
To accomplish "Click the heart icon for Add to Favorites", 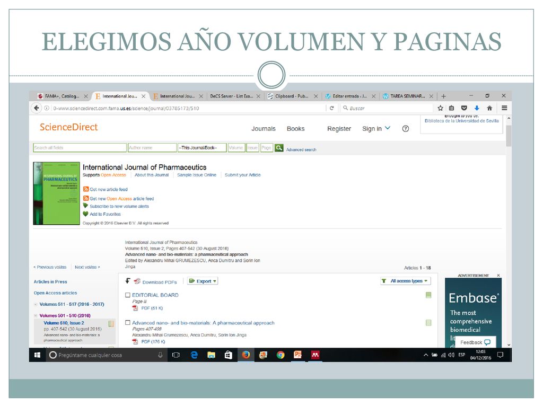I will [85, 214].
